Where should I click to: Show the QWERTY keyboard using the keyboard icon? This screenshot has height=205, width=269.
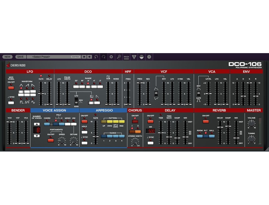click(x=141, y=57)
